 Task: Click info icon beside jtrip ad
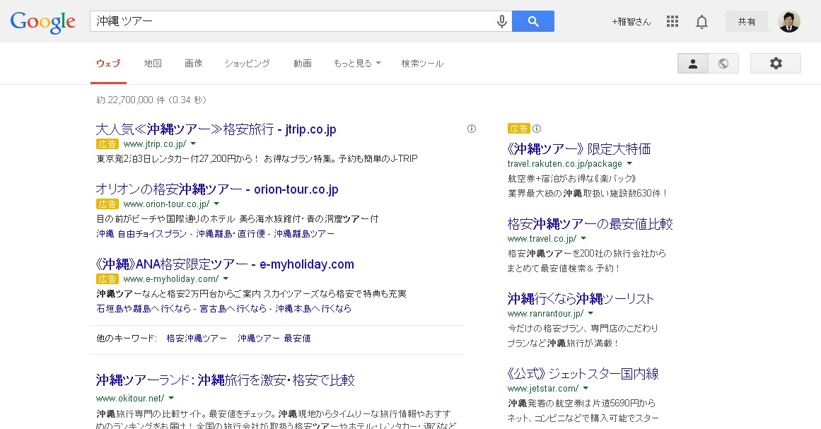[472, 129]
